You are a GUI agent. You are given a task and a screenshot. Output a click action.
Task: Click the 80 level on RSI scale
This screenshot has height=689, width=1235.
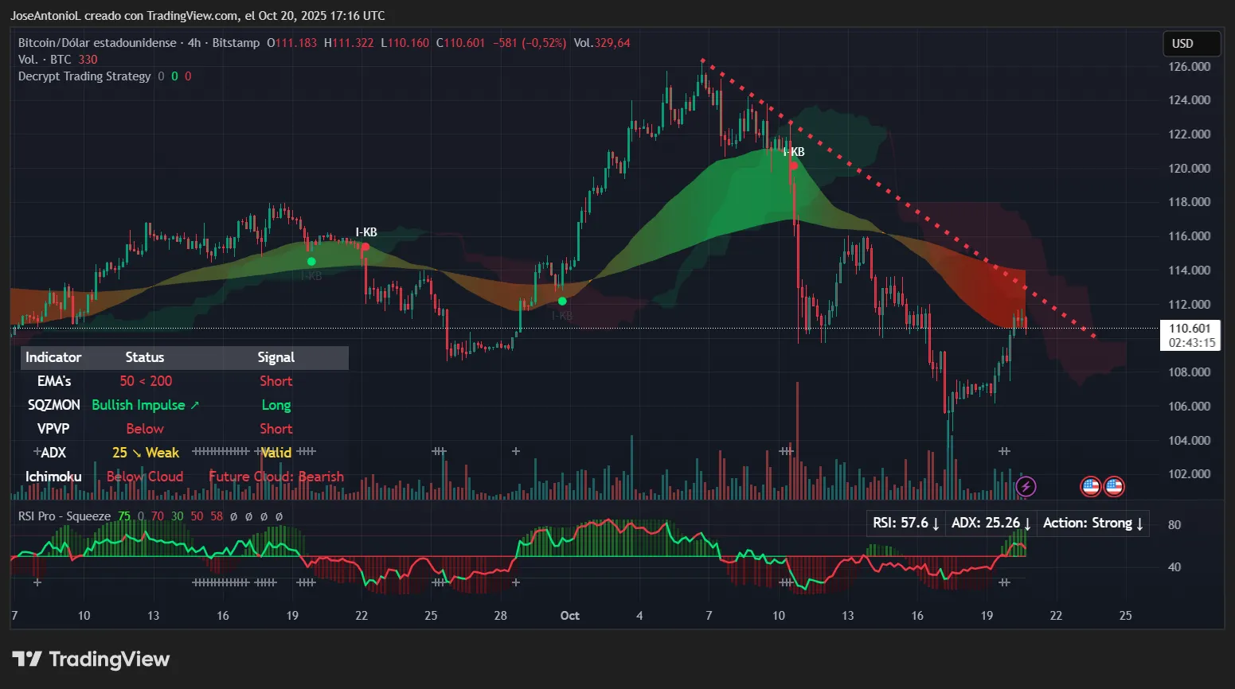click(1174, 524)
